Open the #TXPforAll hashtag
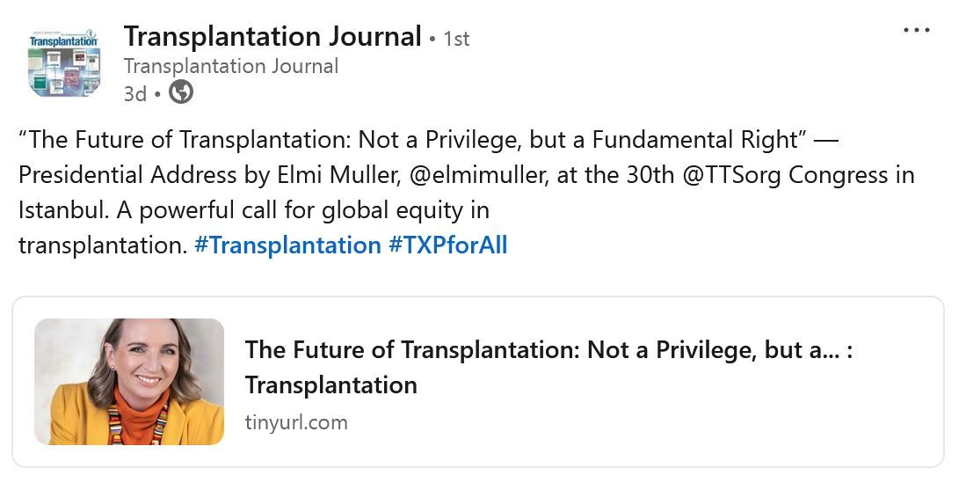 [x=447, y=245]
